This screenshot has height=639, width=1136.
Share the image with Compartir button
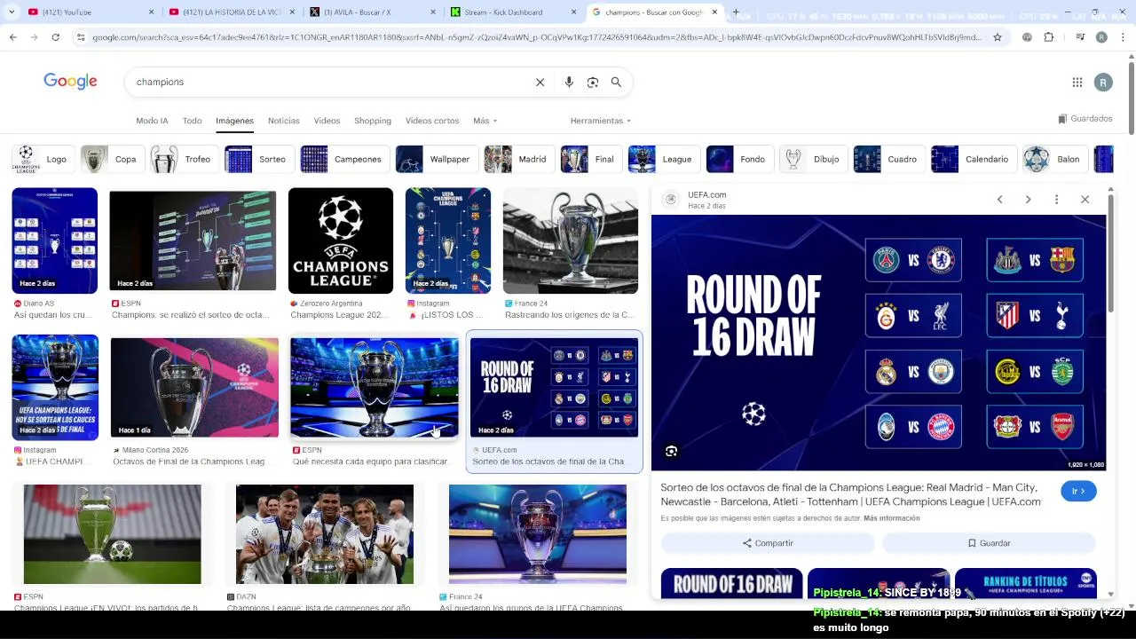pyautogui.click(x=768, y=543)
